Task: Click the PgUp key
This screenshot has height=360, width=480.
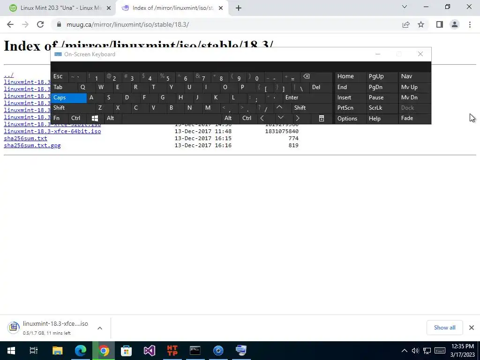Action: pos(382,76)
